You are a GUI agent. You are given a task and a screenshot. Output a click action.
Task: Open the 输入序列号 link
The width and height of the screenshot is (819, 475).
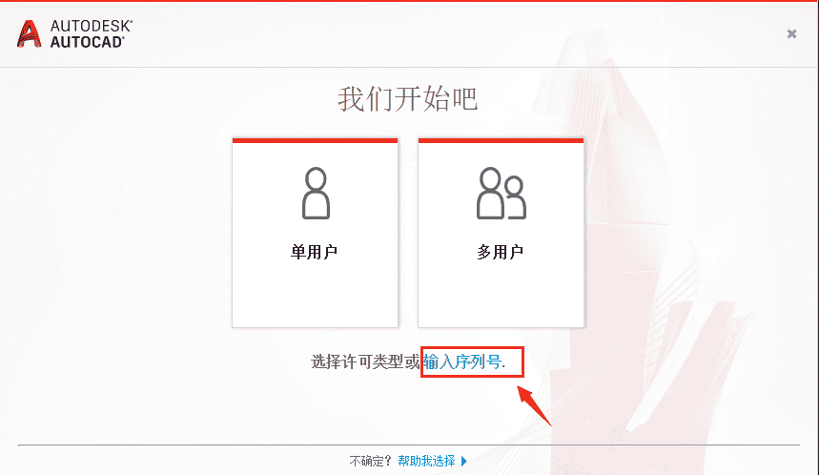pos(463,361)
